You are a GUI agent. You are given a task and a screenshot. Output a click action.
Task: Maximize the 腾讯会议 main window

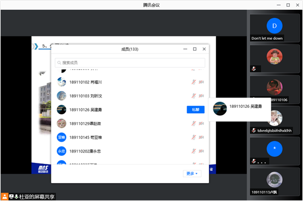288,5
